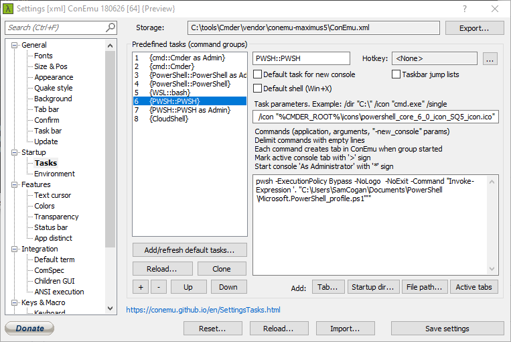Select Tab bar in the tree
Image resolution: width=511 pixels, height=342 pixels.
(x=47, y=109)
